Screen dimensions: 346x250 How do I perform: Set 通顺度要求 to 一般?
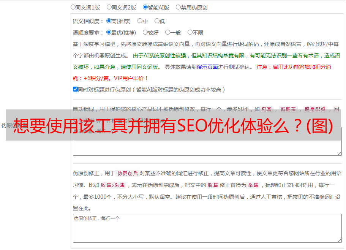coord(168,32)
